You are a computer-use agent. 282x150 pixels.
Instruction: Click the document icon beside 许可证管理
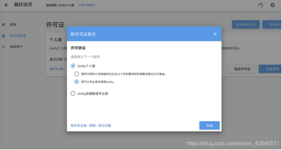[3, 36]
